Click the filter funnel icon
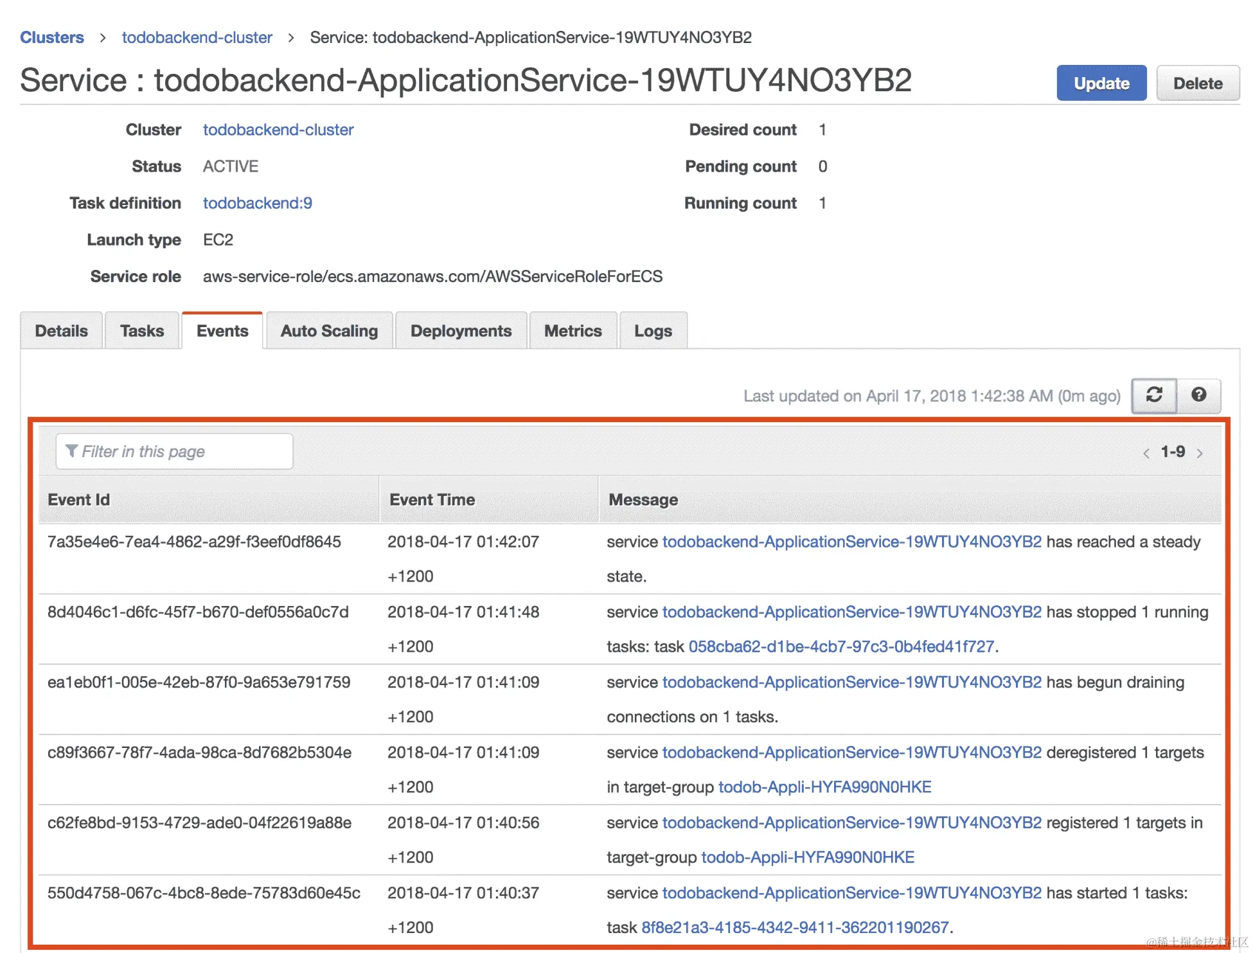 click(71, 451)
